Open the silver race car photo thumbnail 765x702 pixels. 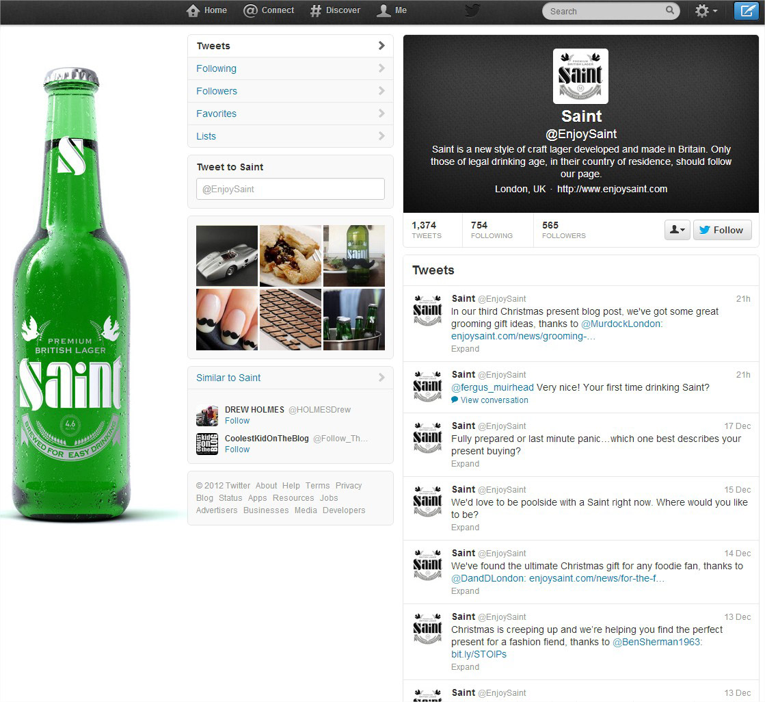tap(227, 256)
